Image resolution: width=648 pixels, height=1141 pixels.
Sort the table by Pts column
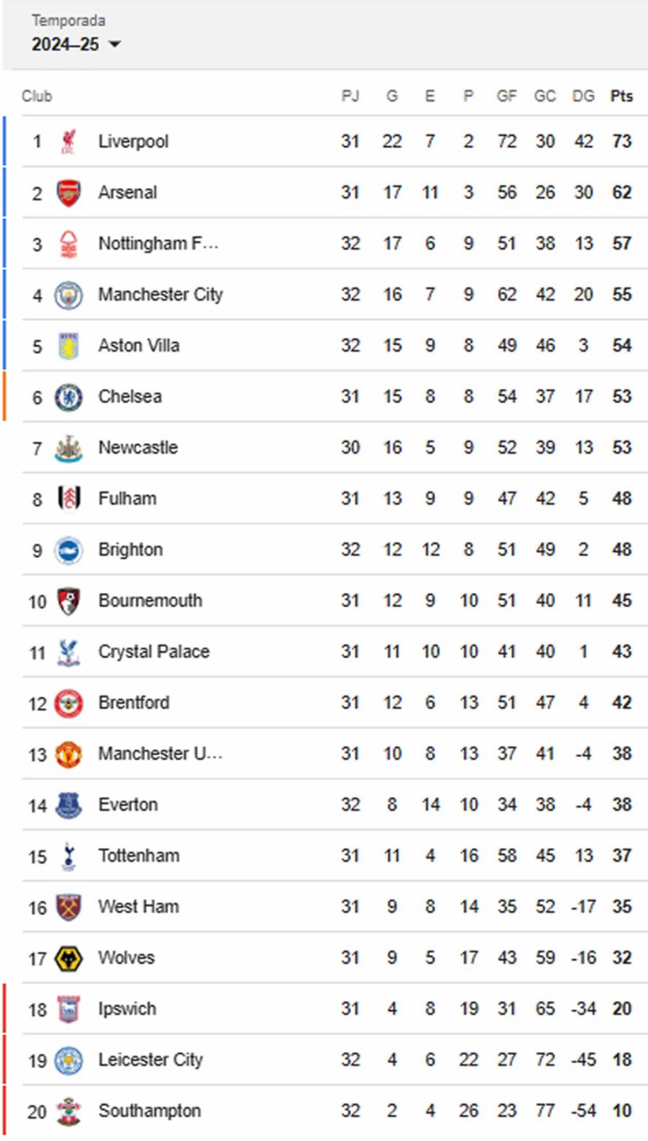(x=620, y=96)
